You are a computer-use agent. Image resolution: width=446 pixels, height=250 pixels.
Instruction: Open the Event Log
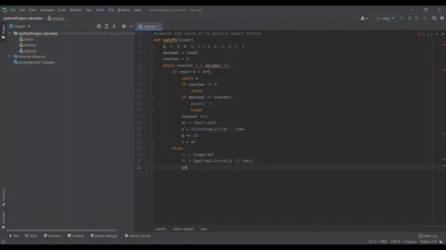click(x=428, y=236)
